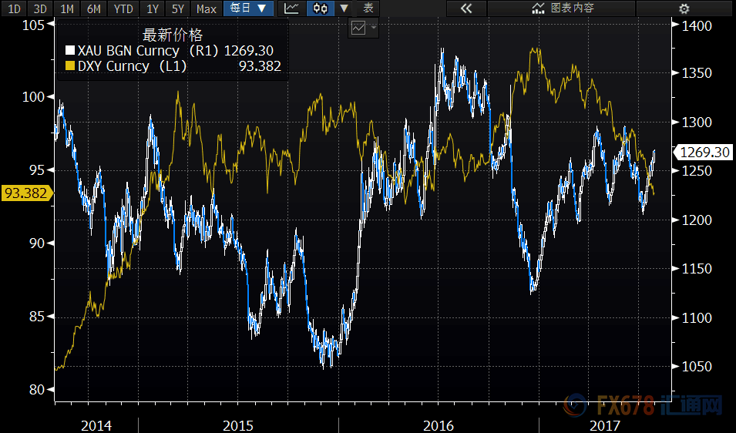Open the 表 table view
The height and width of the screenshot is (433, 736).
pyautogui.click(x=368, y=8)
